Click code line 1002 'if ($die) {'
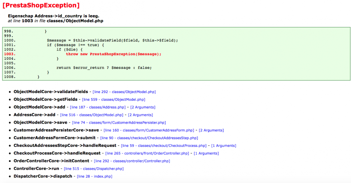351x183 pixels. [69, 50]
